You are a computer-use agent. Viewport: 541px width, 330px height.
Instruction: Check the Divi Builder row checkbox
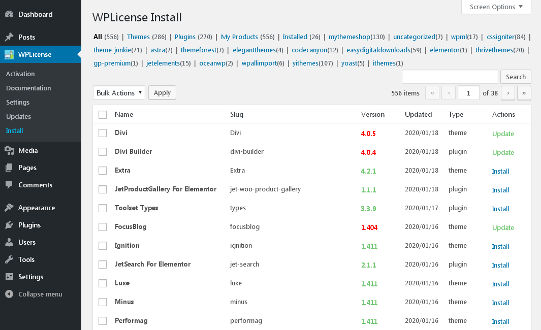[x=103, y=152]
